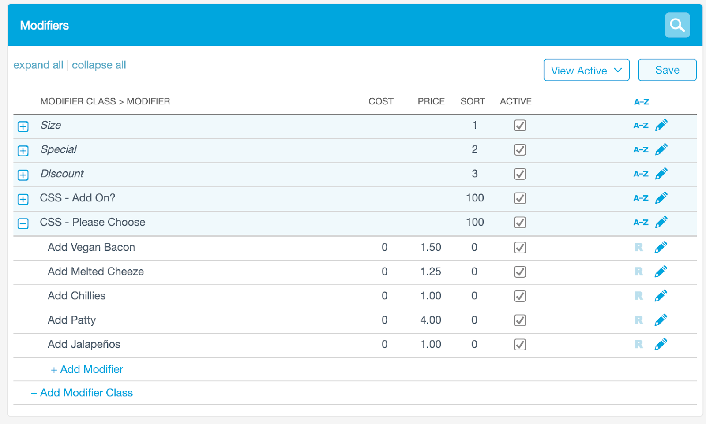This screenshot has width=706, height=424.
Task: Sort Special class modifiers A-Z
Action: click(x=641, y=150)
